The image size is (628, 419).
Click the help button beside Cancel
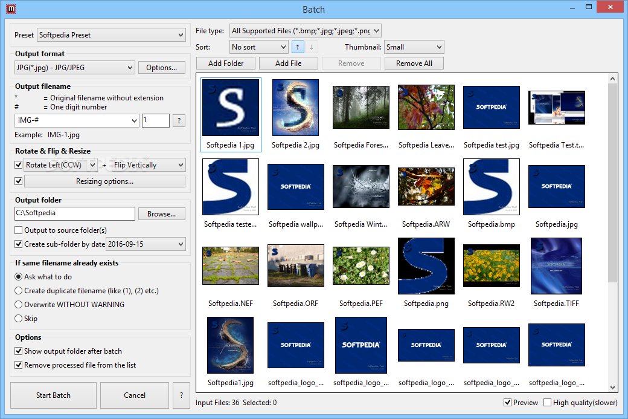point(181,395)
